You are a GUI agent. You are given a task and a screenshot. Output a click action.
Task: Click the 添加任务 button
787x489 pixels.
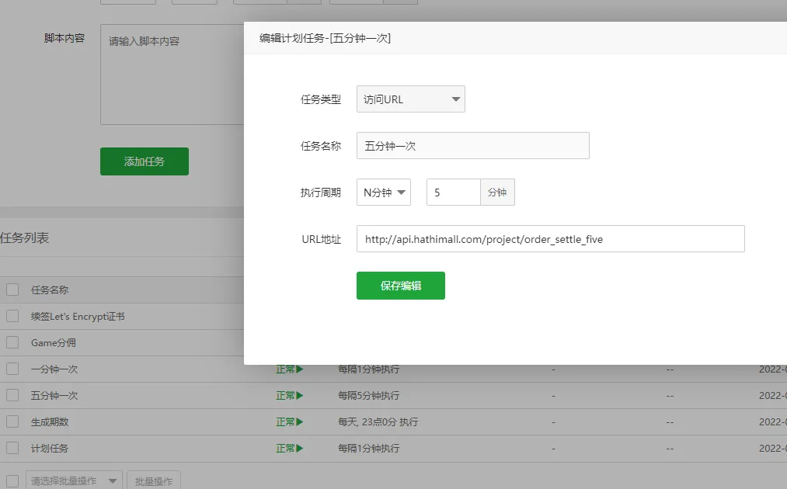145,161
